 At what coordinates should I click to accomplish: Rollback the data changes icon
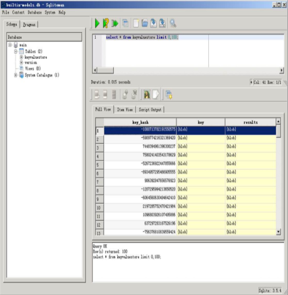135,94
